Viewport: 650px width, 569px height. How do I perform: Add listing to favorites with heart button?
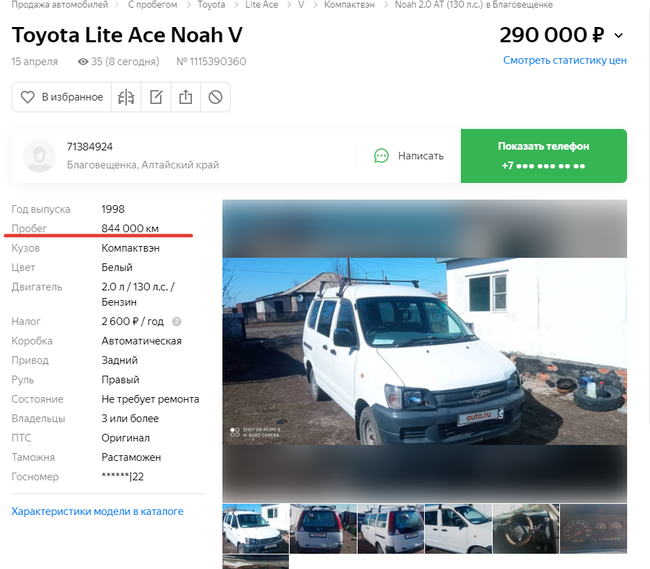coord(62,97)
